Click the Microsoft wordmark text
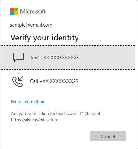The width and height of the screenshot is (138, 149). (33, 11)
